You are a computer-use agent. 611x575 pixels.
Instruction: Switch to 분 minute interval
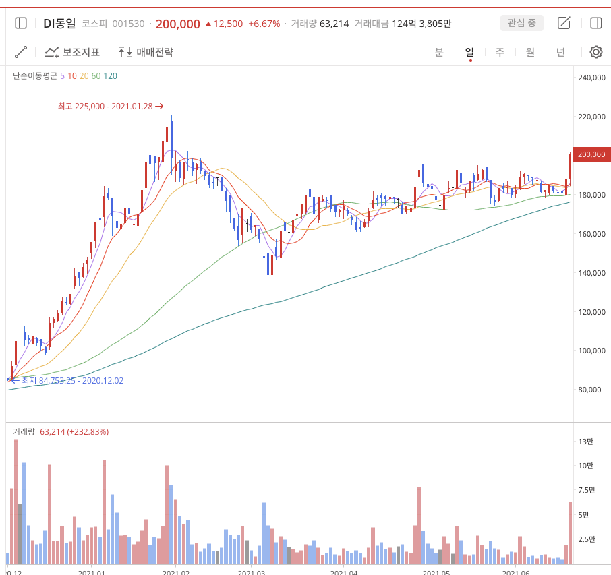[439, 52]
